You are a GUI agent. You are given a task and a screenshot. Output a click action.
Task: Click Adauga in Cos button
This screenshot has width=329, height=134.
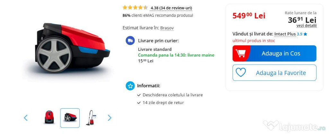tap(274, 53)
